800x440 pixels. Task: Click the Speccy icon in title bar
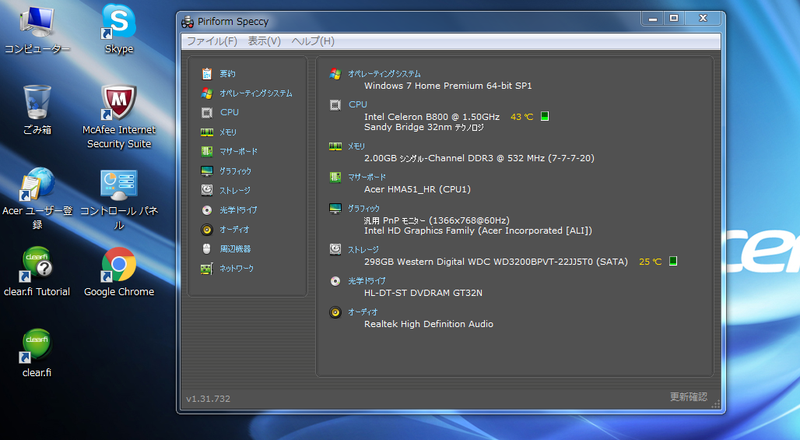tap(188, 22)
